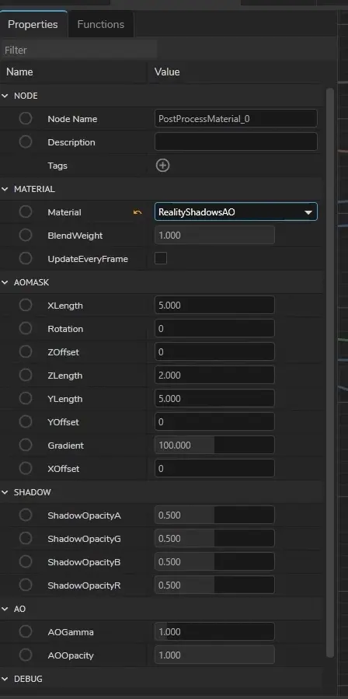Viewport: 348px width, 699px height.
Task: Toggle the circle beside BlendWeight
Action: pos(26,235)
